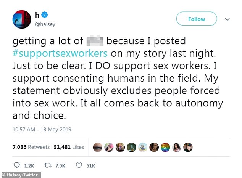Open the profile picture of halsey

pos(22,19)
